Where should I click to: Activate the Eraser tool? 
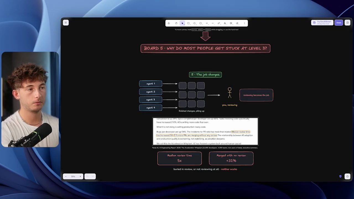click(237, 23)
